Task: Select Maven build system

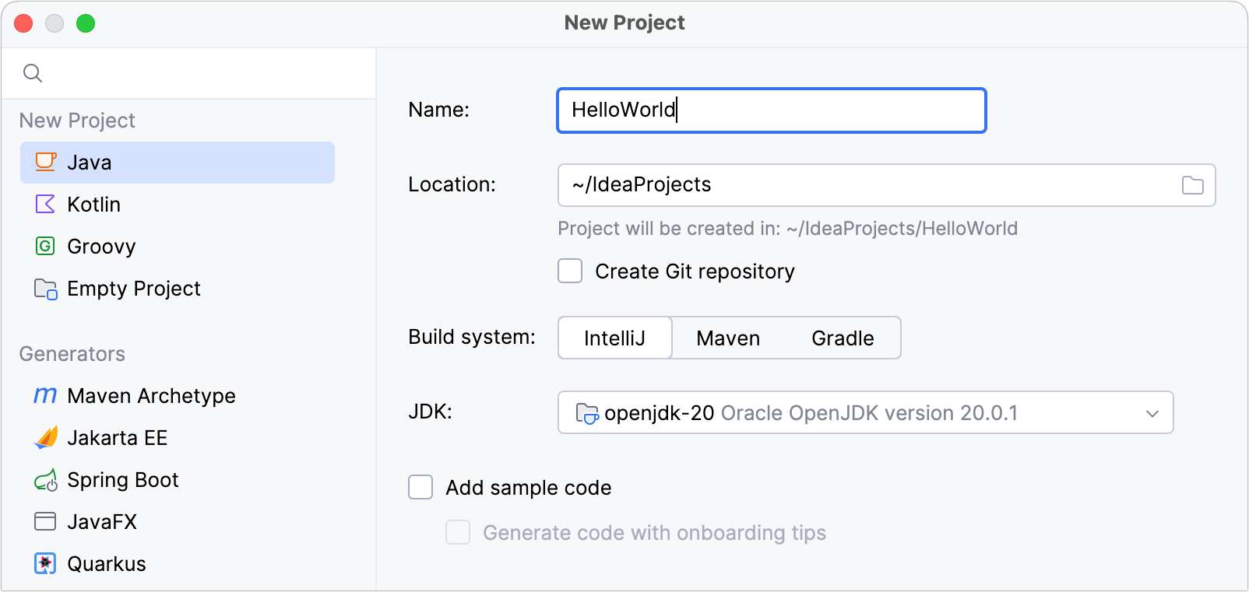Action: [x=728, y=338]
